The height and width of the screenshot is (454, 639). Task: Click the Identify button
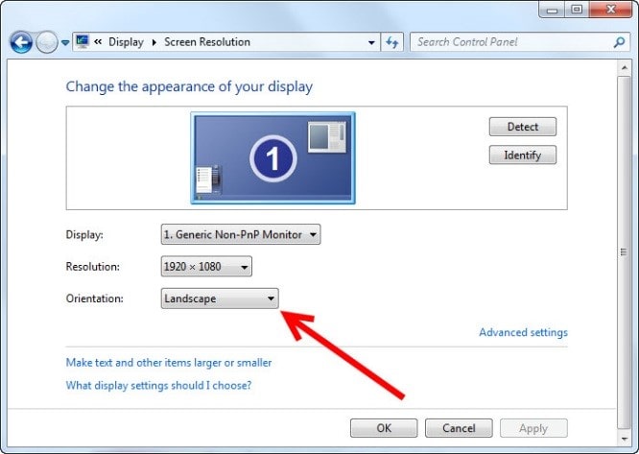point(523,155)
